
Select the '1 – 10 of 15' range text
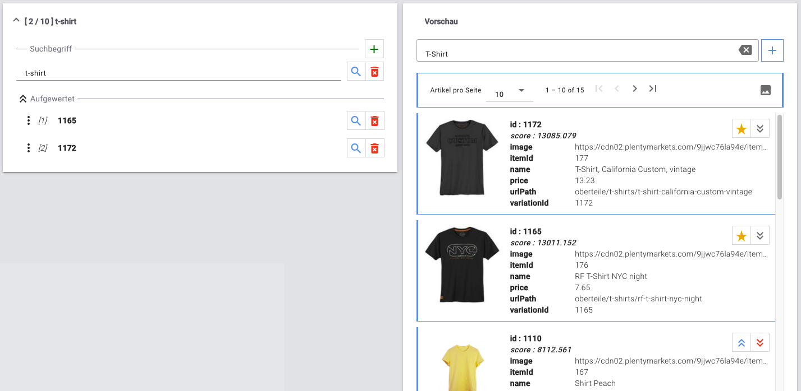point(565,90)
